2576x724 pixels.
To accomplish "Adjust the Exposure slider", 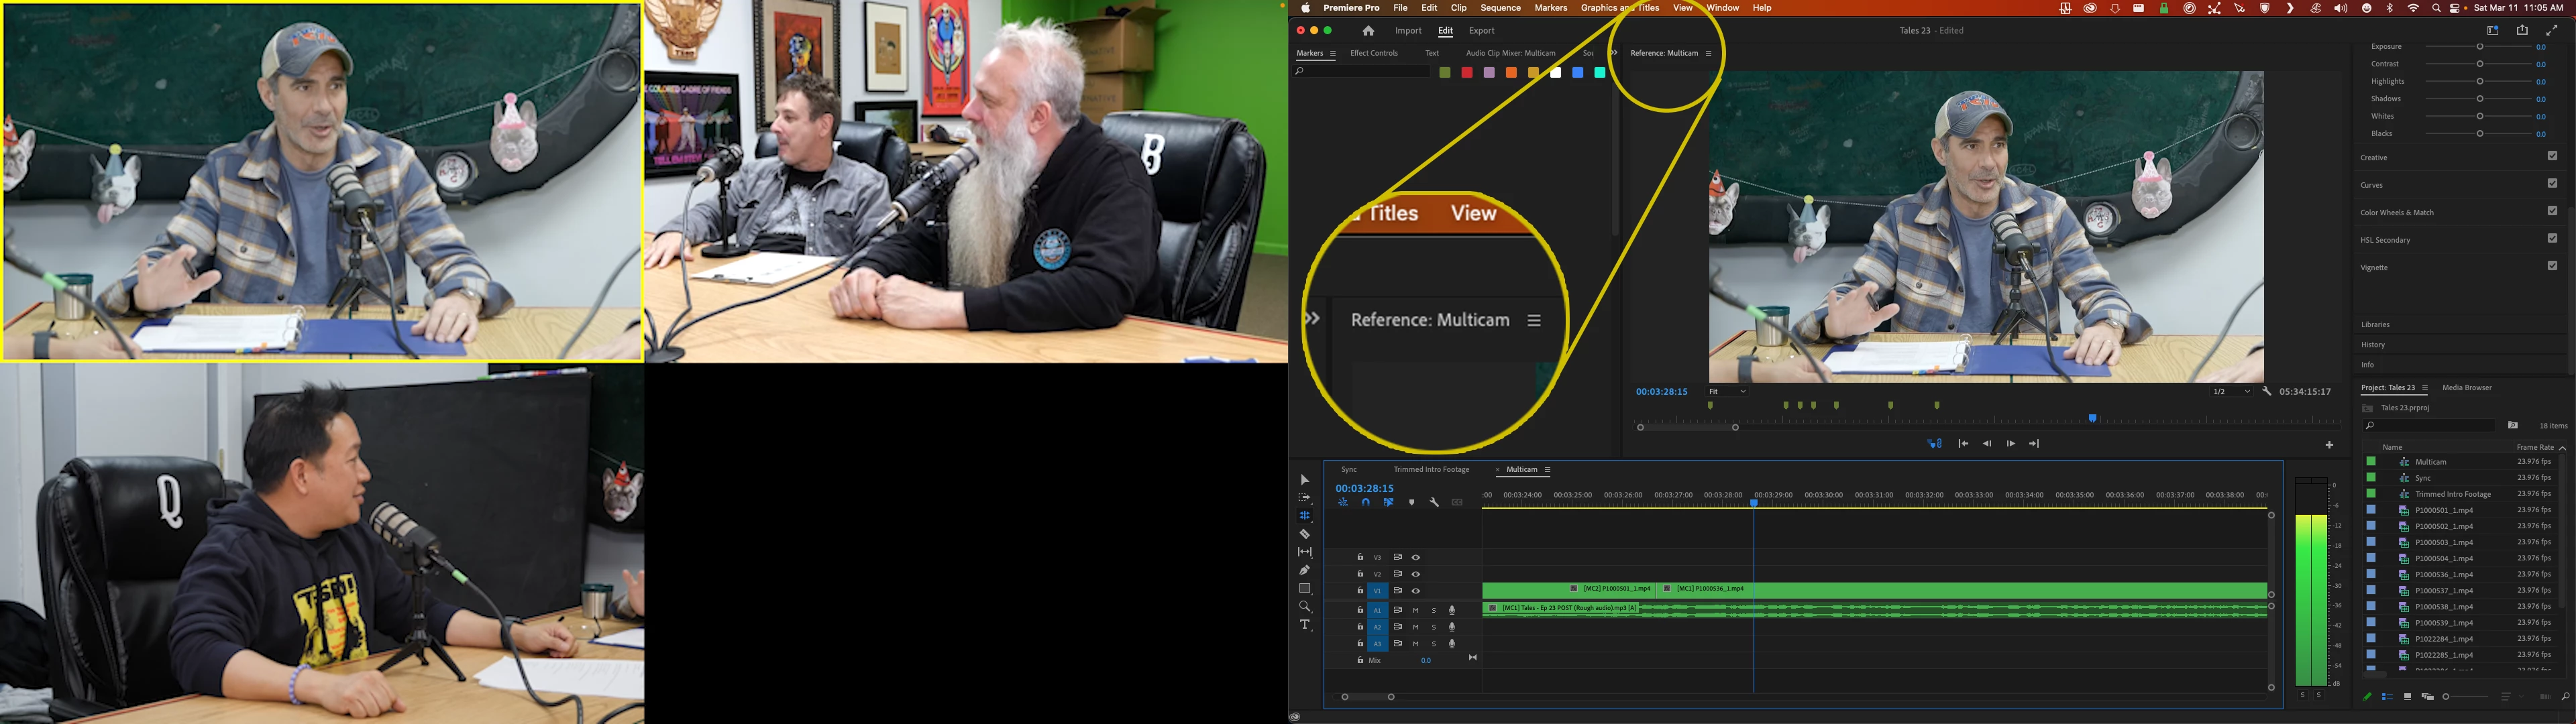I will 2479,47.
